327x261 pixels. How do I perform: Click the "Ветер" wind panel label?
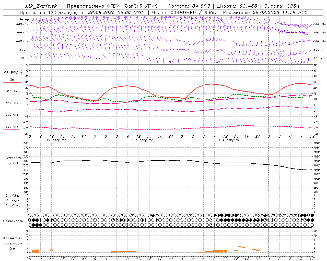click(24, 19)
